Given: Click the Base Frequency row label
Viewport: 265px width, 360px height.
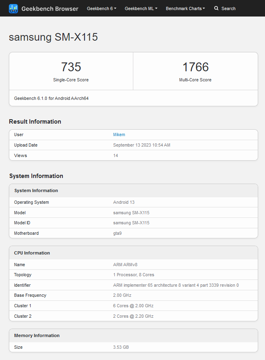Looking at the screenshot, I should [x=30, y=295].
